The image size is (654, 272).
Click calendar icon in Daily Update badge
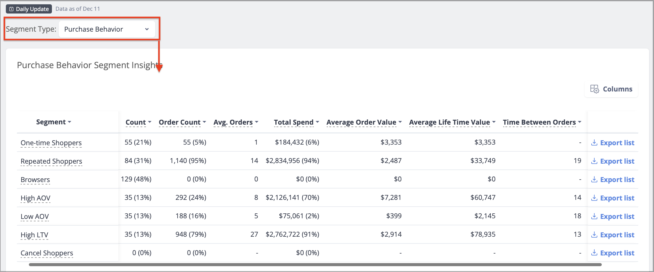tap(11, 9)
